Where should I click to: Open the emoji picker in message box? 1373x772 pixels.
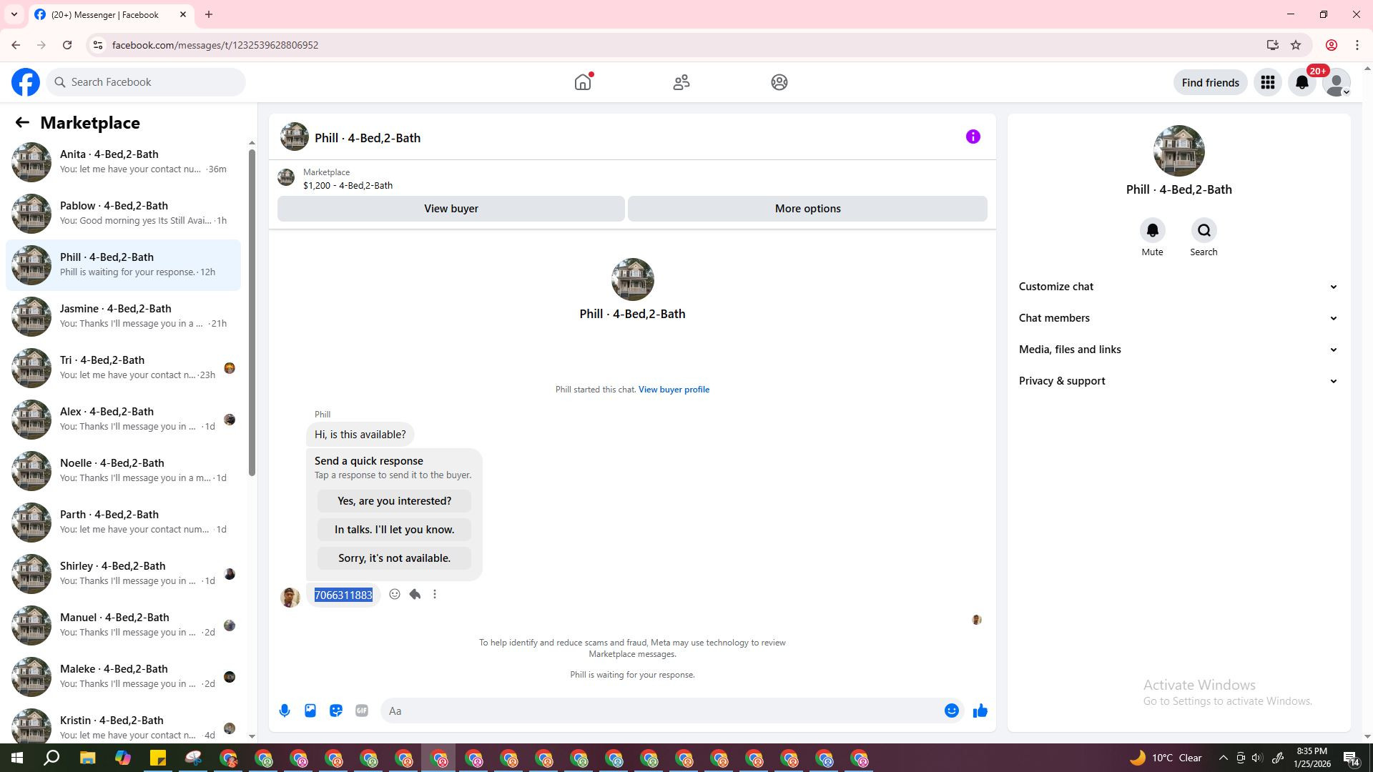point(952,711)
